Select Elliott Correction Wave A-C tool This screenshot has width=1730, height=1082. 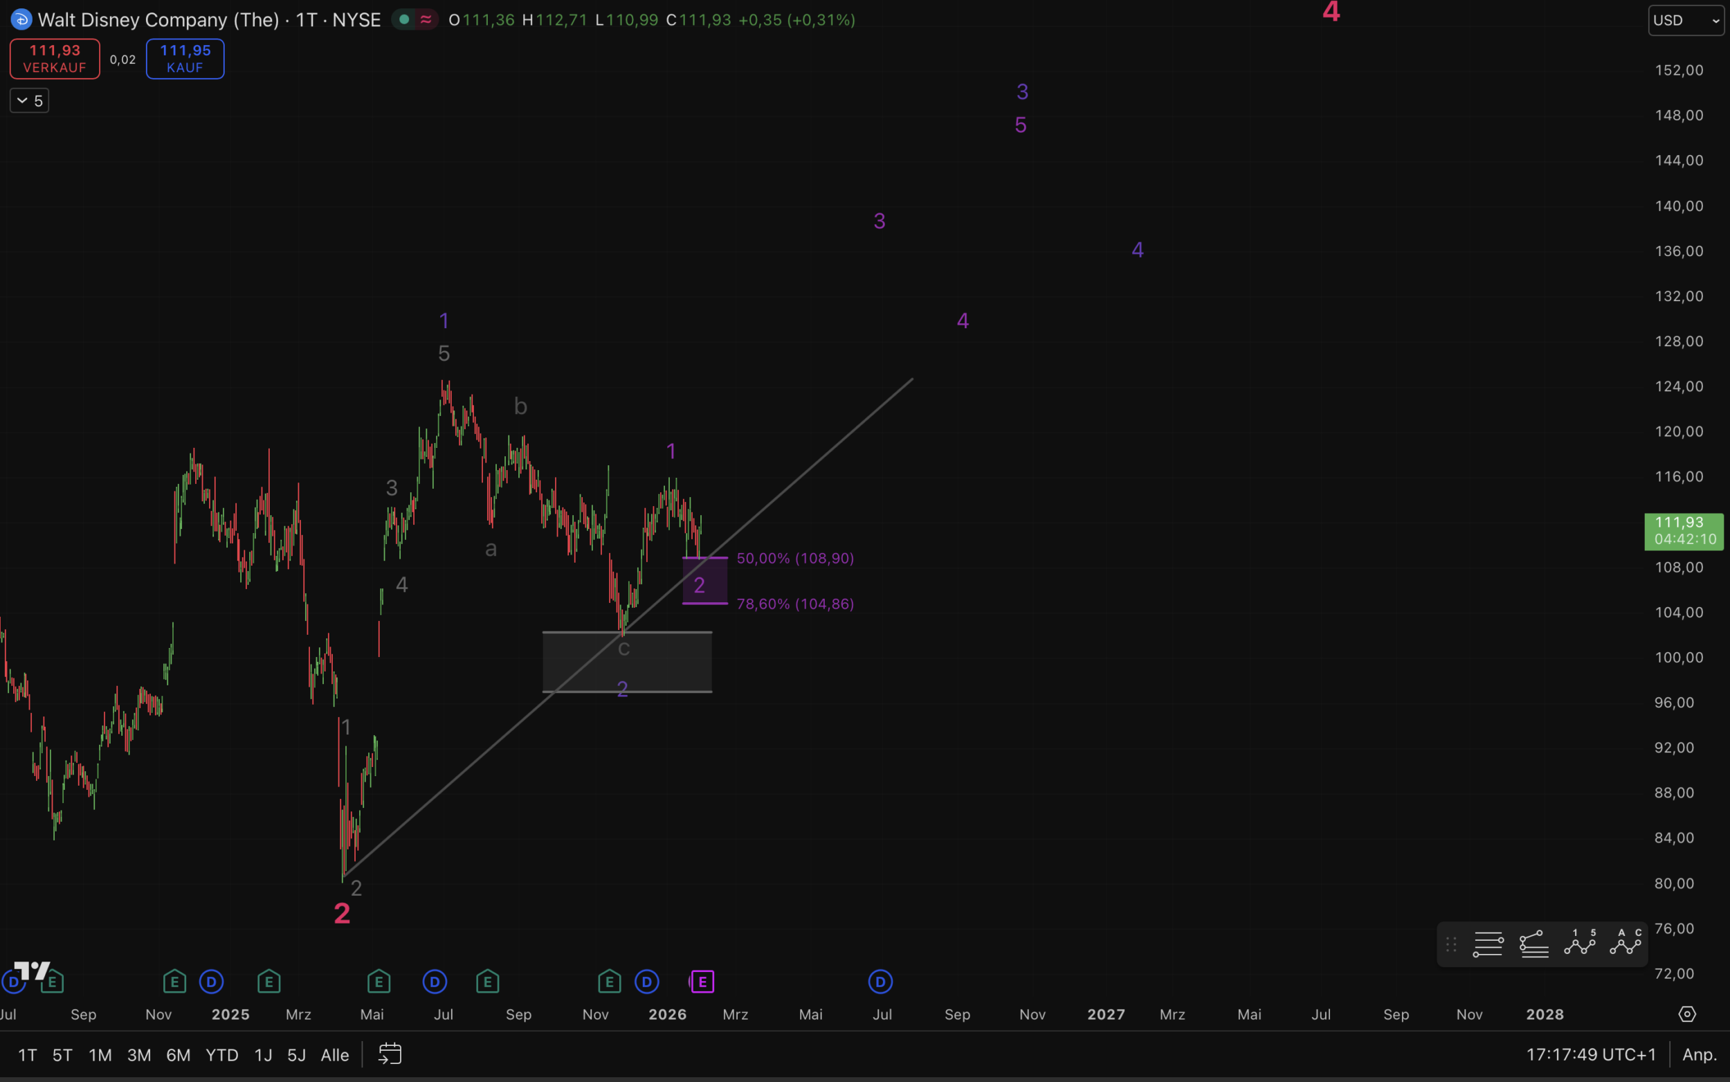pos(1626,943)
